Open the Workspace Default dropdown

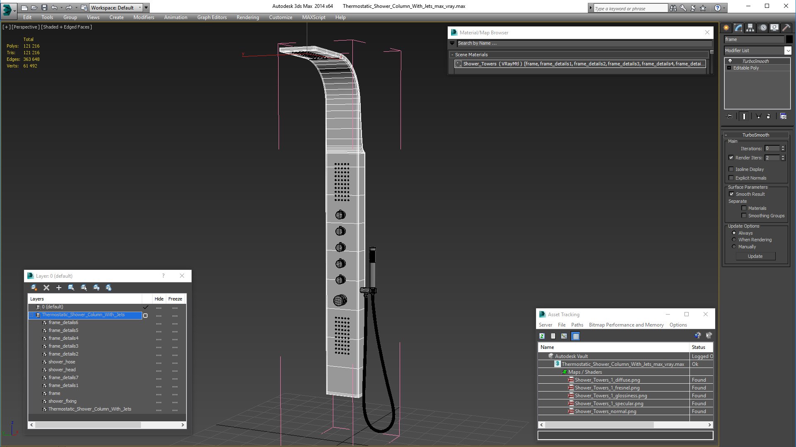tap(140, 7)
